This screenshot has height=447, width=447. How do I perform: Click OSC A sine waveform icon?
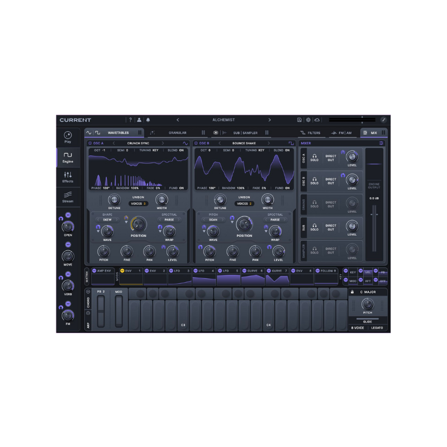186,143
